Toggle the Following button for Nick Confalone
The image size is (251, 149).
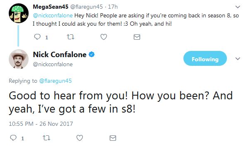[205, 58]
